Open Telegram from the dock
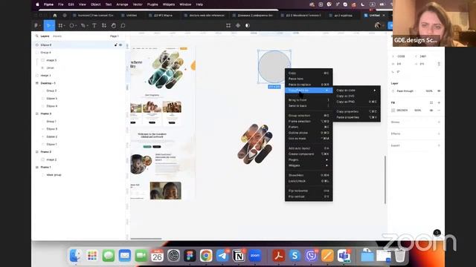The image size is (476, 267). coord(222,255)
